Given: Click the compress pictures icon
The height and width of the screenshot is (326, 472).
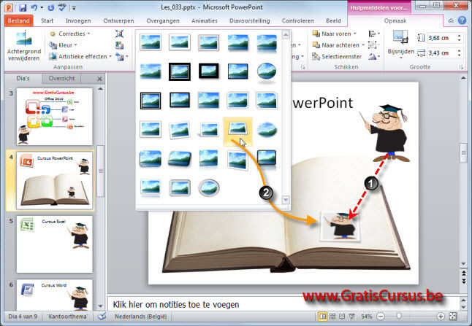Looking at the screenshot, I should click(120, 34).
